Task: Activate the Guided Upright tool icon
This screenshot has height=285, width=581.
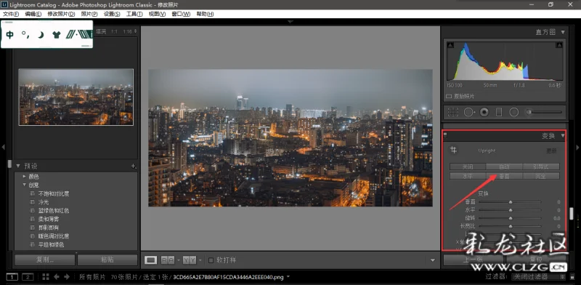Action: [453, 150]
